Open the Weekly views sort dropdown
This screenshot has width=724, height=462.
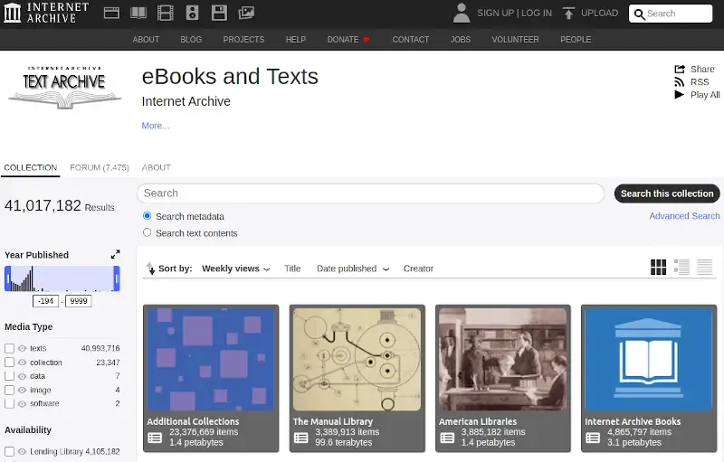point(235,269)
